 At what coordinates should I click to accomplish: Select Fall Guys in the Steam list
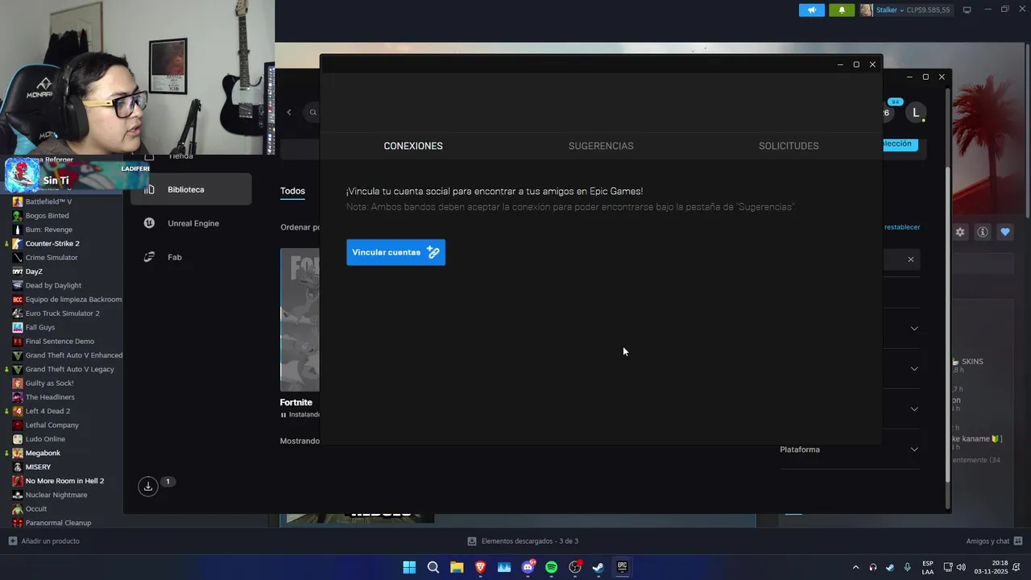tap(40, 327)
